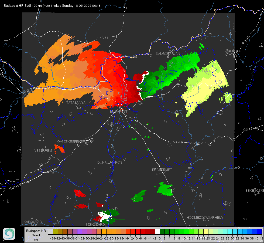264x243 pixels.
Task: Click the KECSKEMET city label
Action: pyautogui.click(x=162, y=170)
